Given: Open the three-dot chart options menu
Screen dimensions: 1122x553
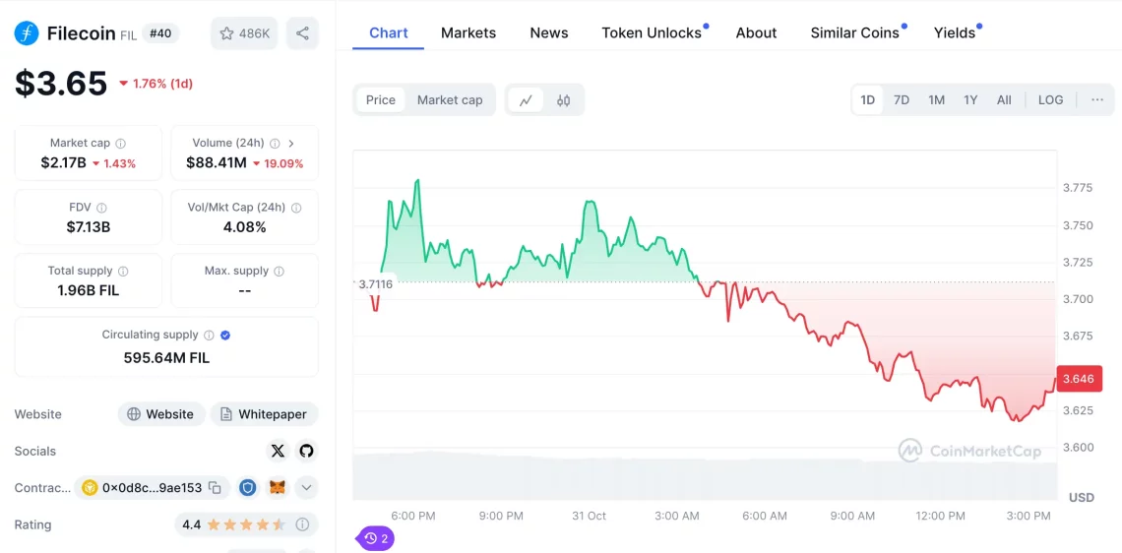Looking at the screenshot, I should [1096, 100].
